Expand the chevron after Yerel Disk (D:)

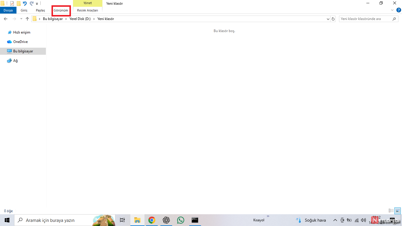point(94,19)
